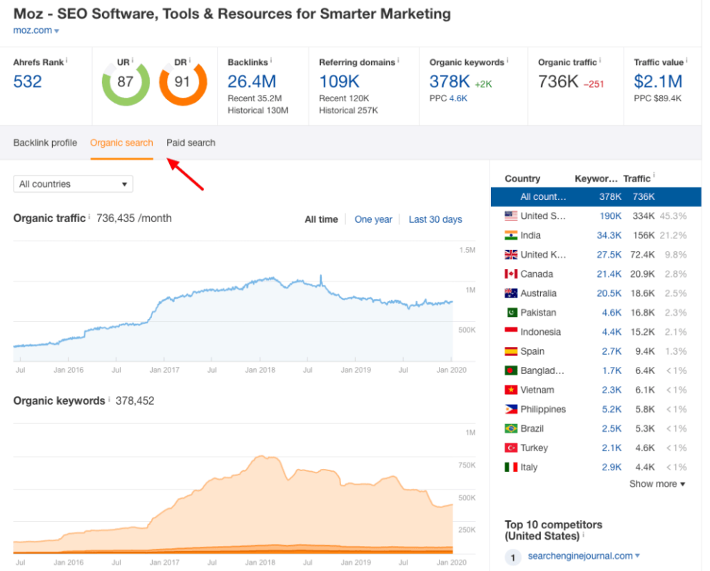The width and height of the screenshot is (710, 571).
Task: Click the Australia keywords value 20.5K
Action: tap(609, 293)
